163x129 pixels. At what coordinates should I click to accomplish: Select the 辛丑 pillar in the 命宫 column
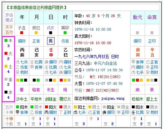pos(152,53)
